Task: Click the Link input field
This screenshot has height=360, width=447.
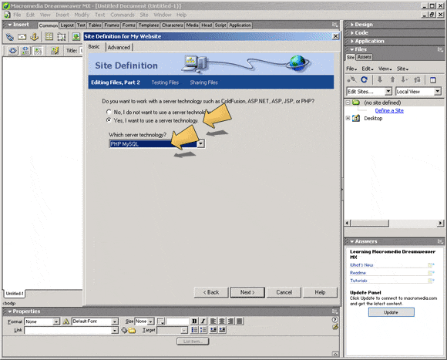Action: tap(68, 330)
